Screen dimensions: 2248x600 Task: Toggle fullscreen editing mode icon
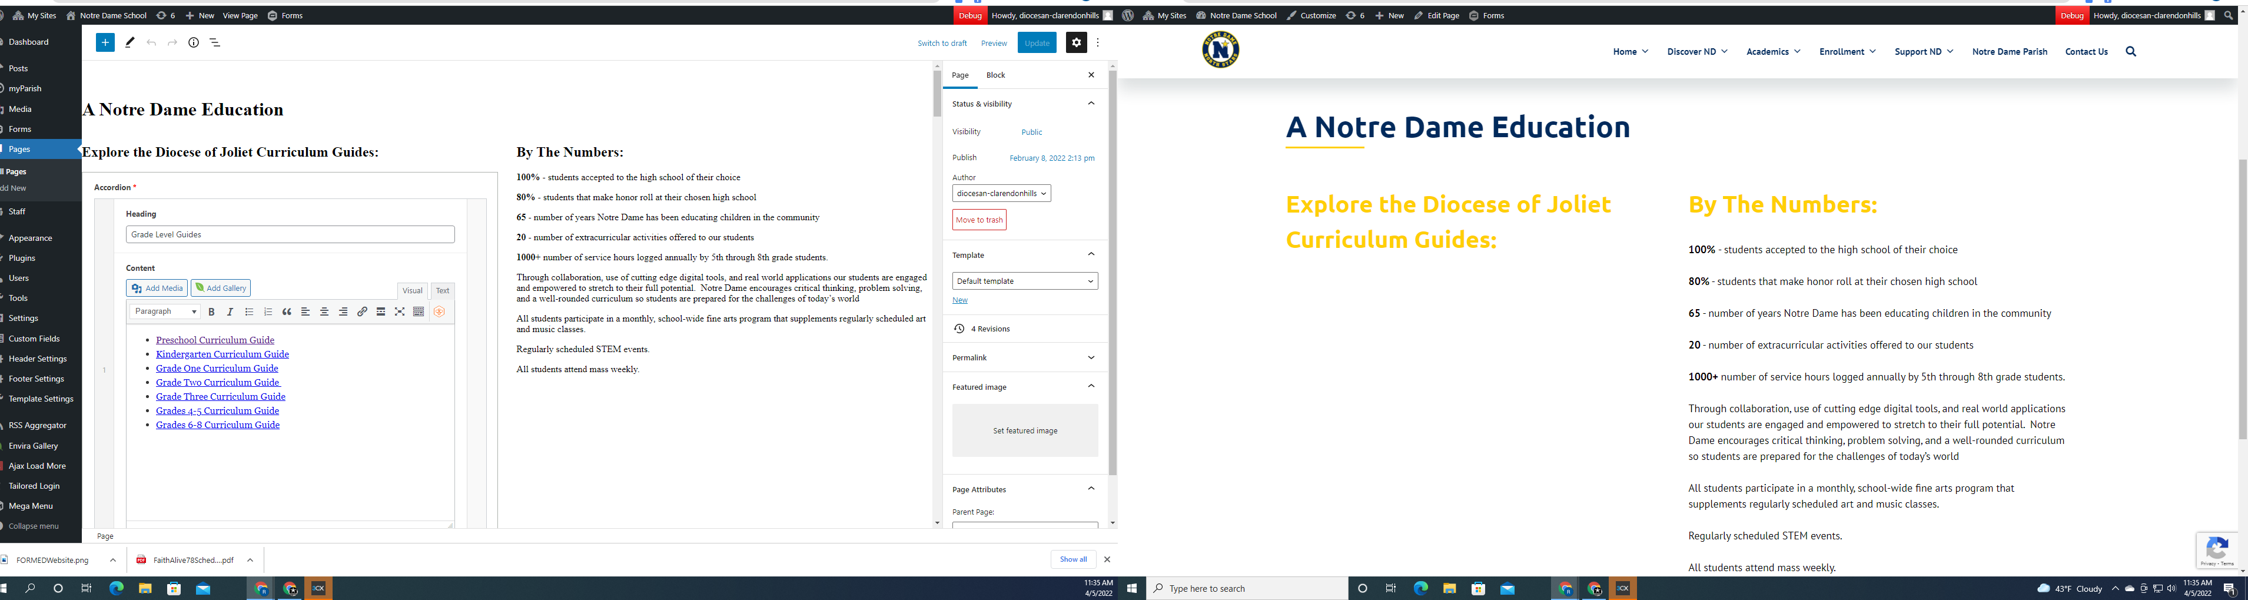pyautogui.click(x=400, y=312)
